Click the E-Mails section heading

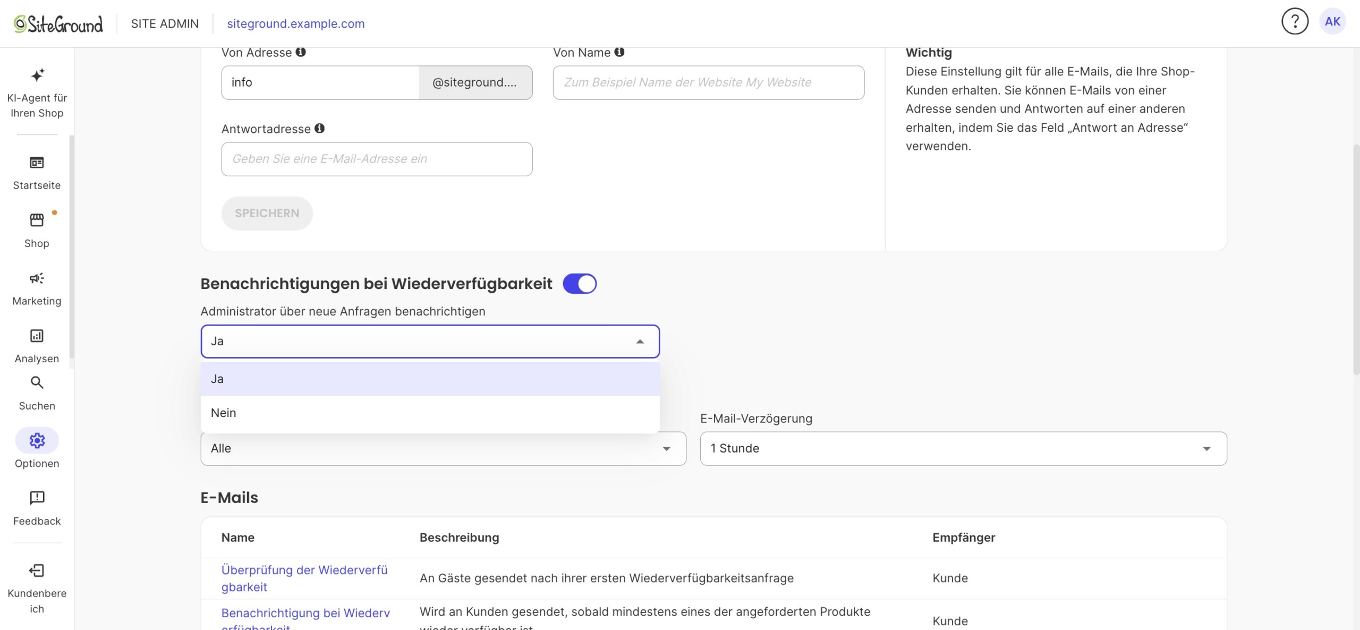229,498
